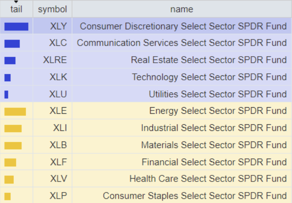Click the name column header
292x203 pixels.
(x=181, y=9)
